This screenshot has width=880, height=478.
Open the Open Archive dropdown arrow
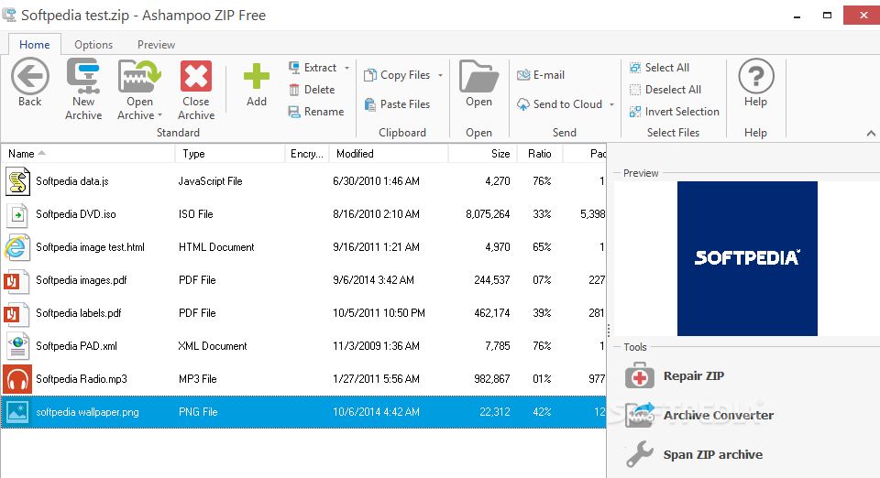tap(159, 115)
